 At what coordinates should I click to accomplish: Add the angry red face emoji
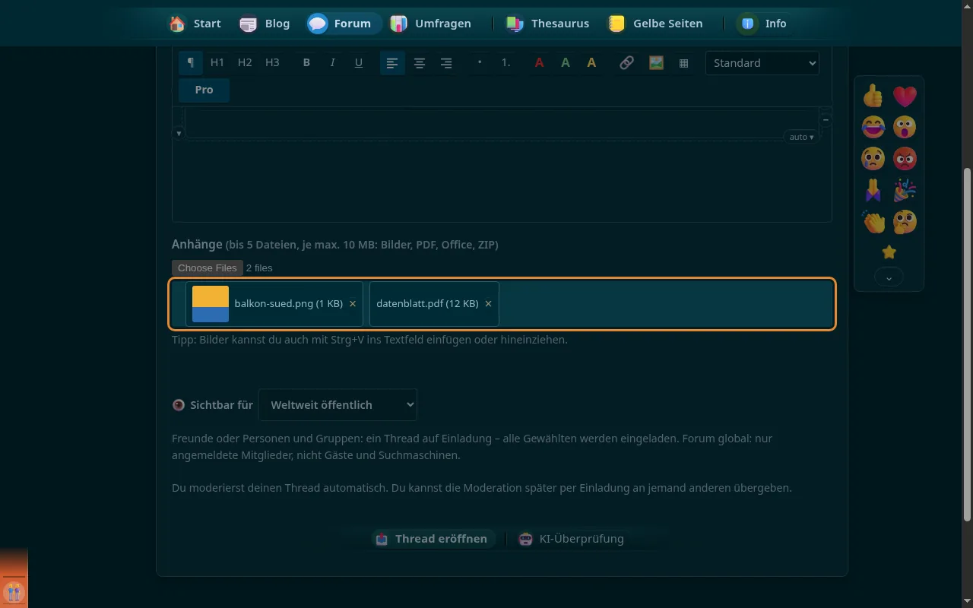tap(905, 158)
